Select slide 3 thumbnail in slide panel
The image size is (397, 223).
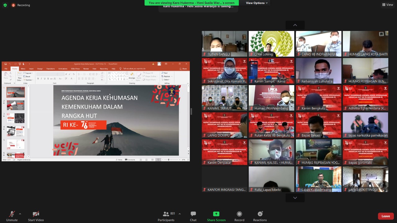click(x=16, y=118)
